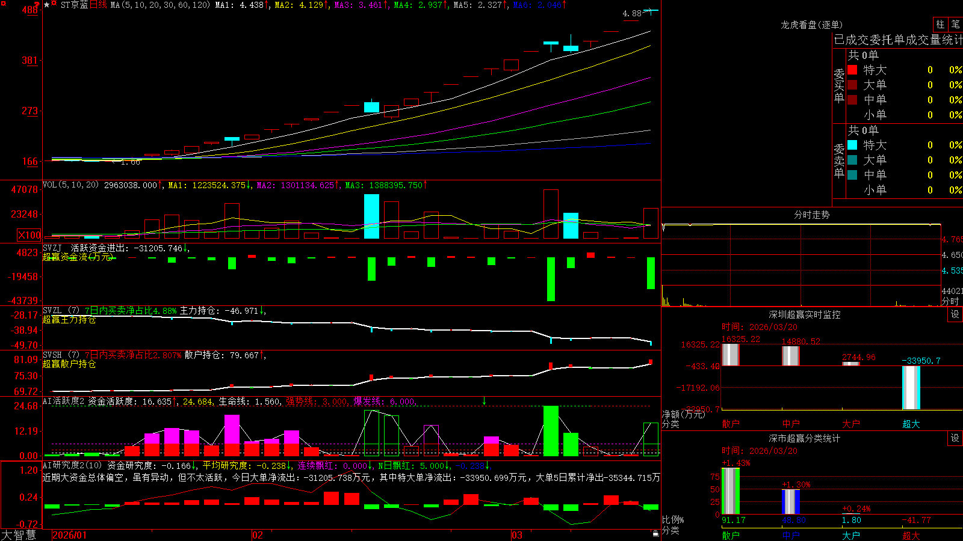963x541 pixels.
Task: Click the -33950.7 超大 bar in 深圳 monitor
Action: 911,388
